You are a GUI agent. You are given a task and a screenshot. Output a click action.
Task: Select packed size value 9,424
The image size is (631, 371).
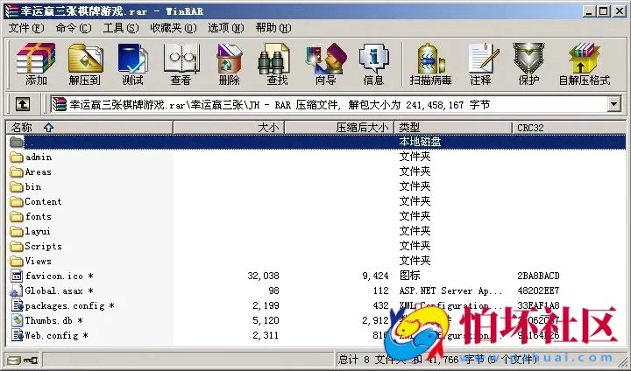375,276
